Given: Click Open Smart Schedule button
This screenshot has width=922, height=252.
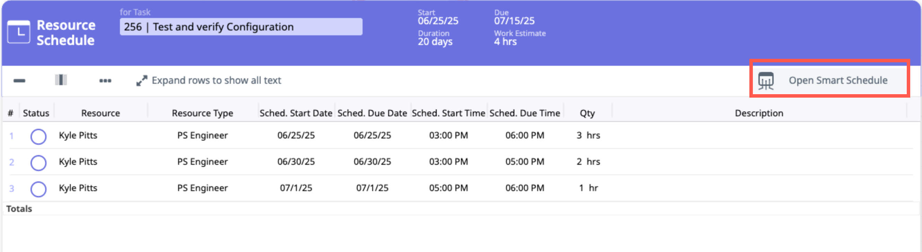Looking at the screenshot, I should [837, 80].
